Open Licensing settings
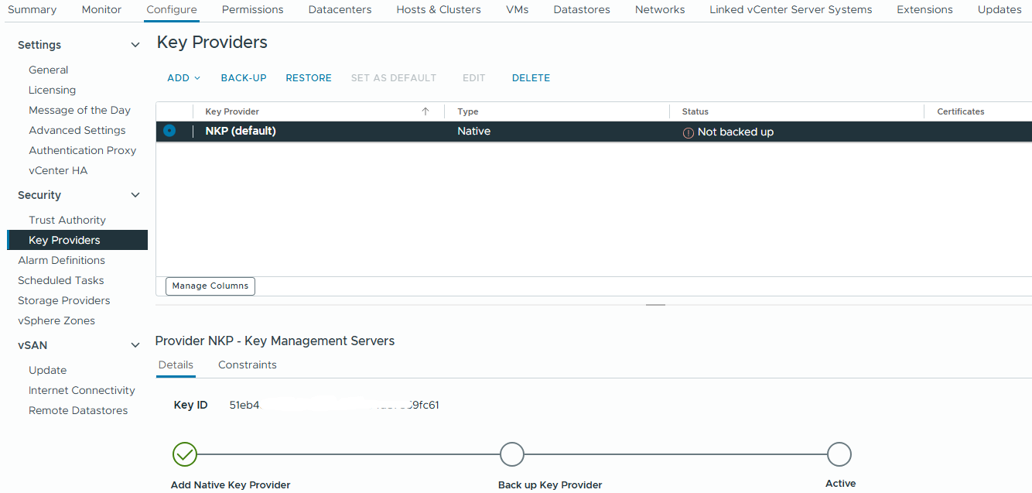1032x493 pixels. pos(52,90)
